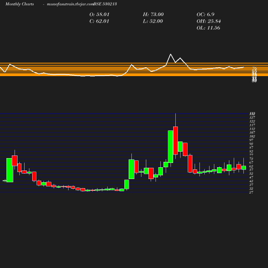
Task: Click the "OL: 11.56" reading
Action: click(x=208, y=28)
